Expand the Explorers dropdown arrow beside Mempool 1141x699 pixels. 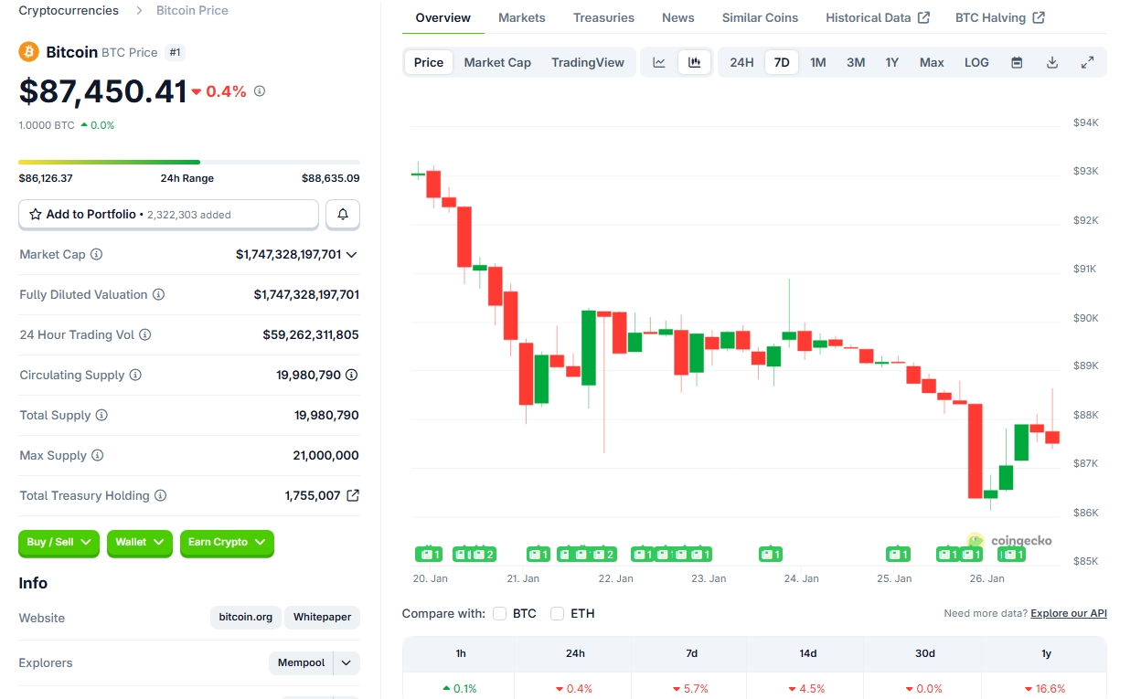click(346, 662)
